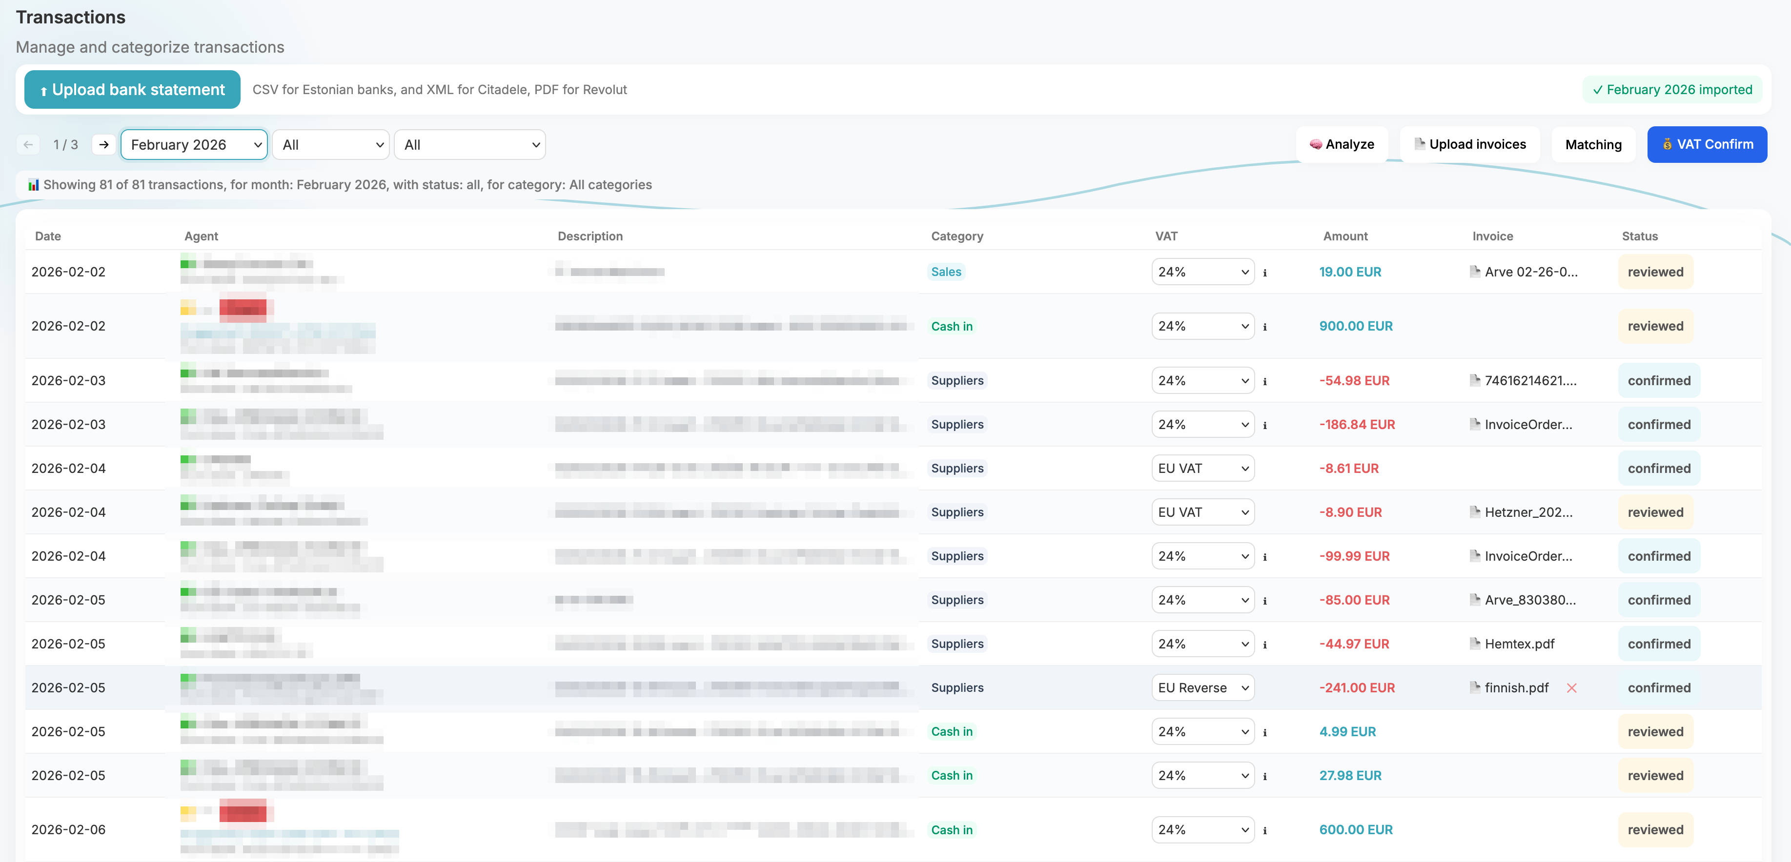Click the Upload bank statement button
The height and width of the screenshot is (862, 1791).
click(132, 90)
